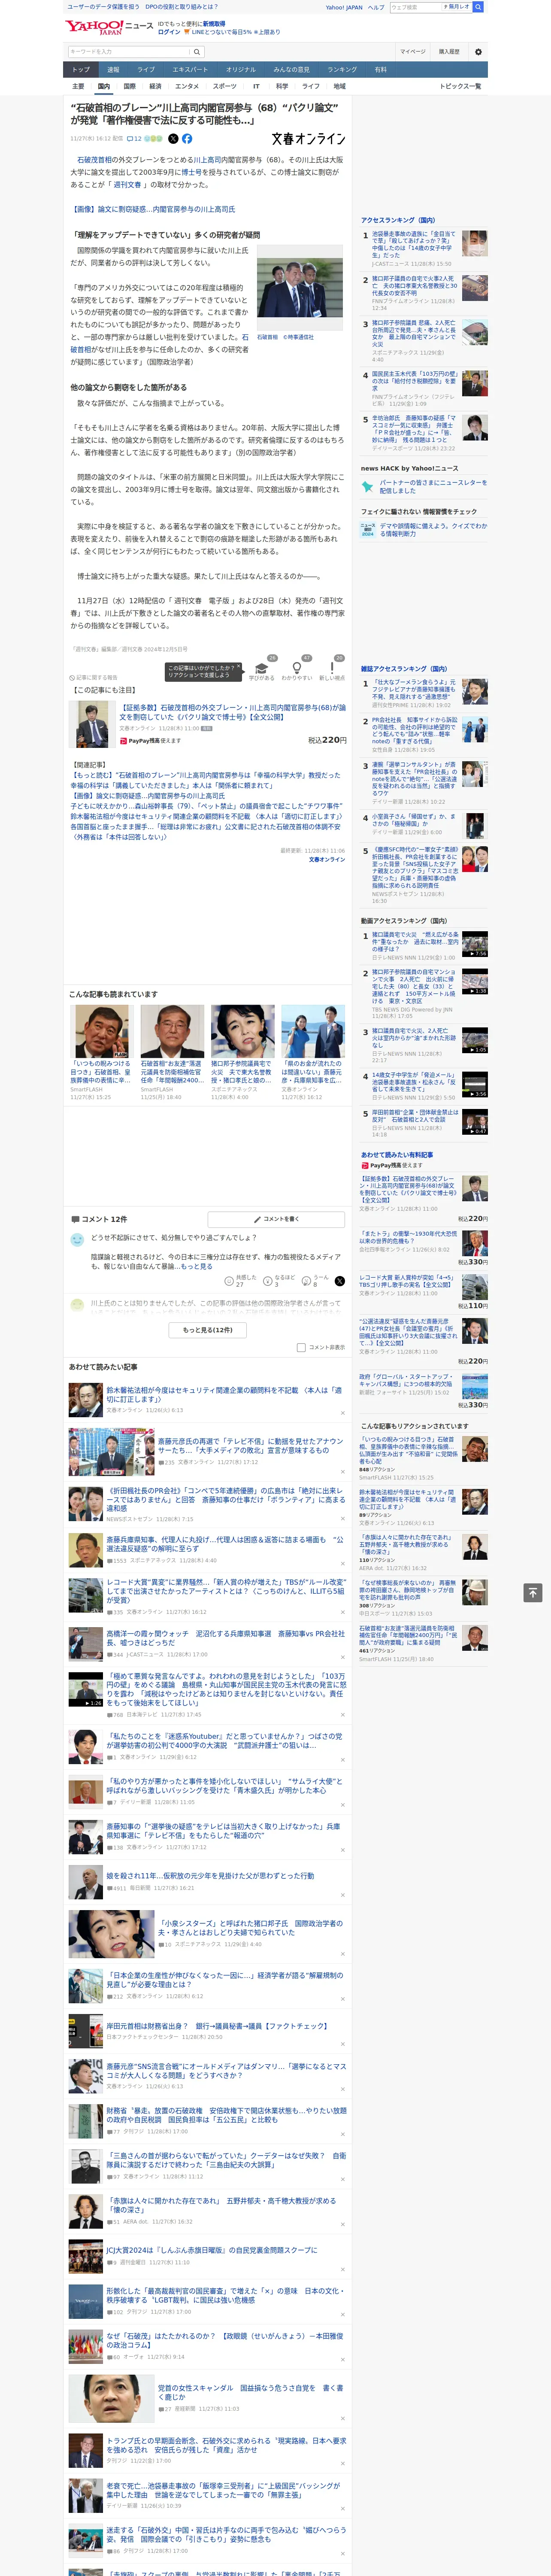Open the paid 【証拠多数】石破茂首相 article link
The width and height of the screenshot is (551, 2576).
tap(232, 712)
